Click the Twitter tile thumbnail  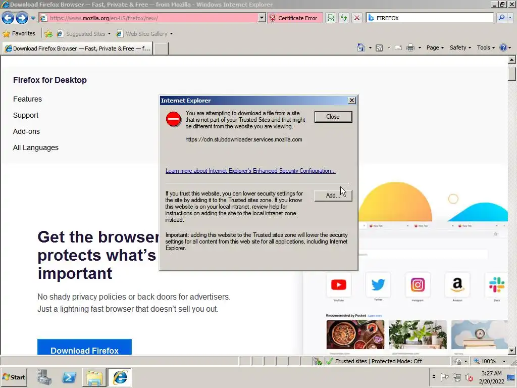click(378, 285)
